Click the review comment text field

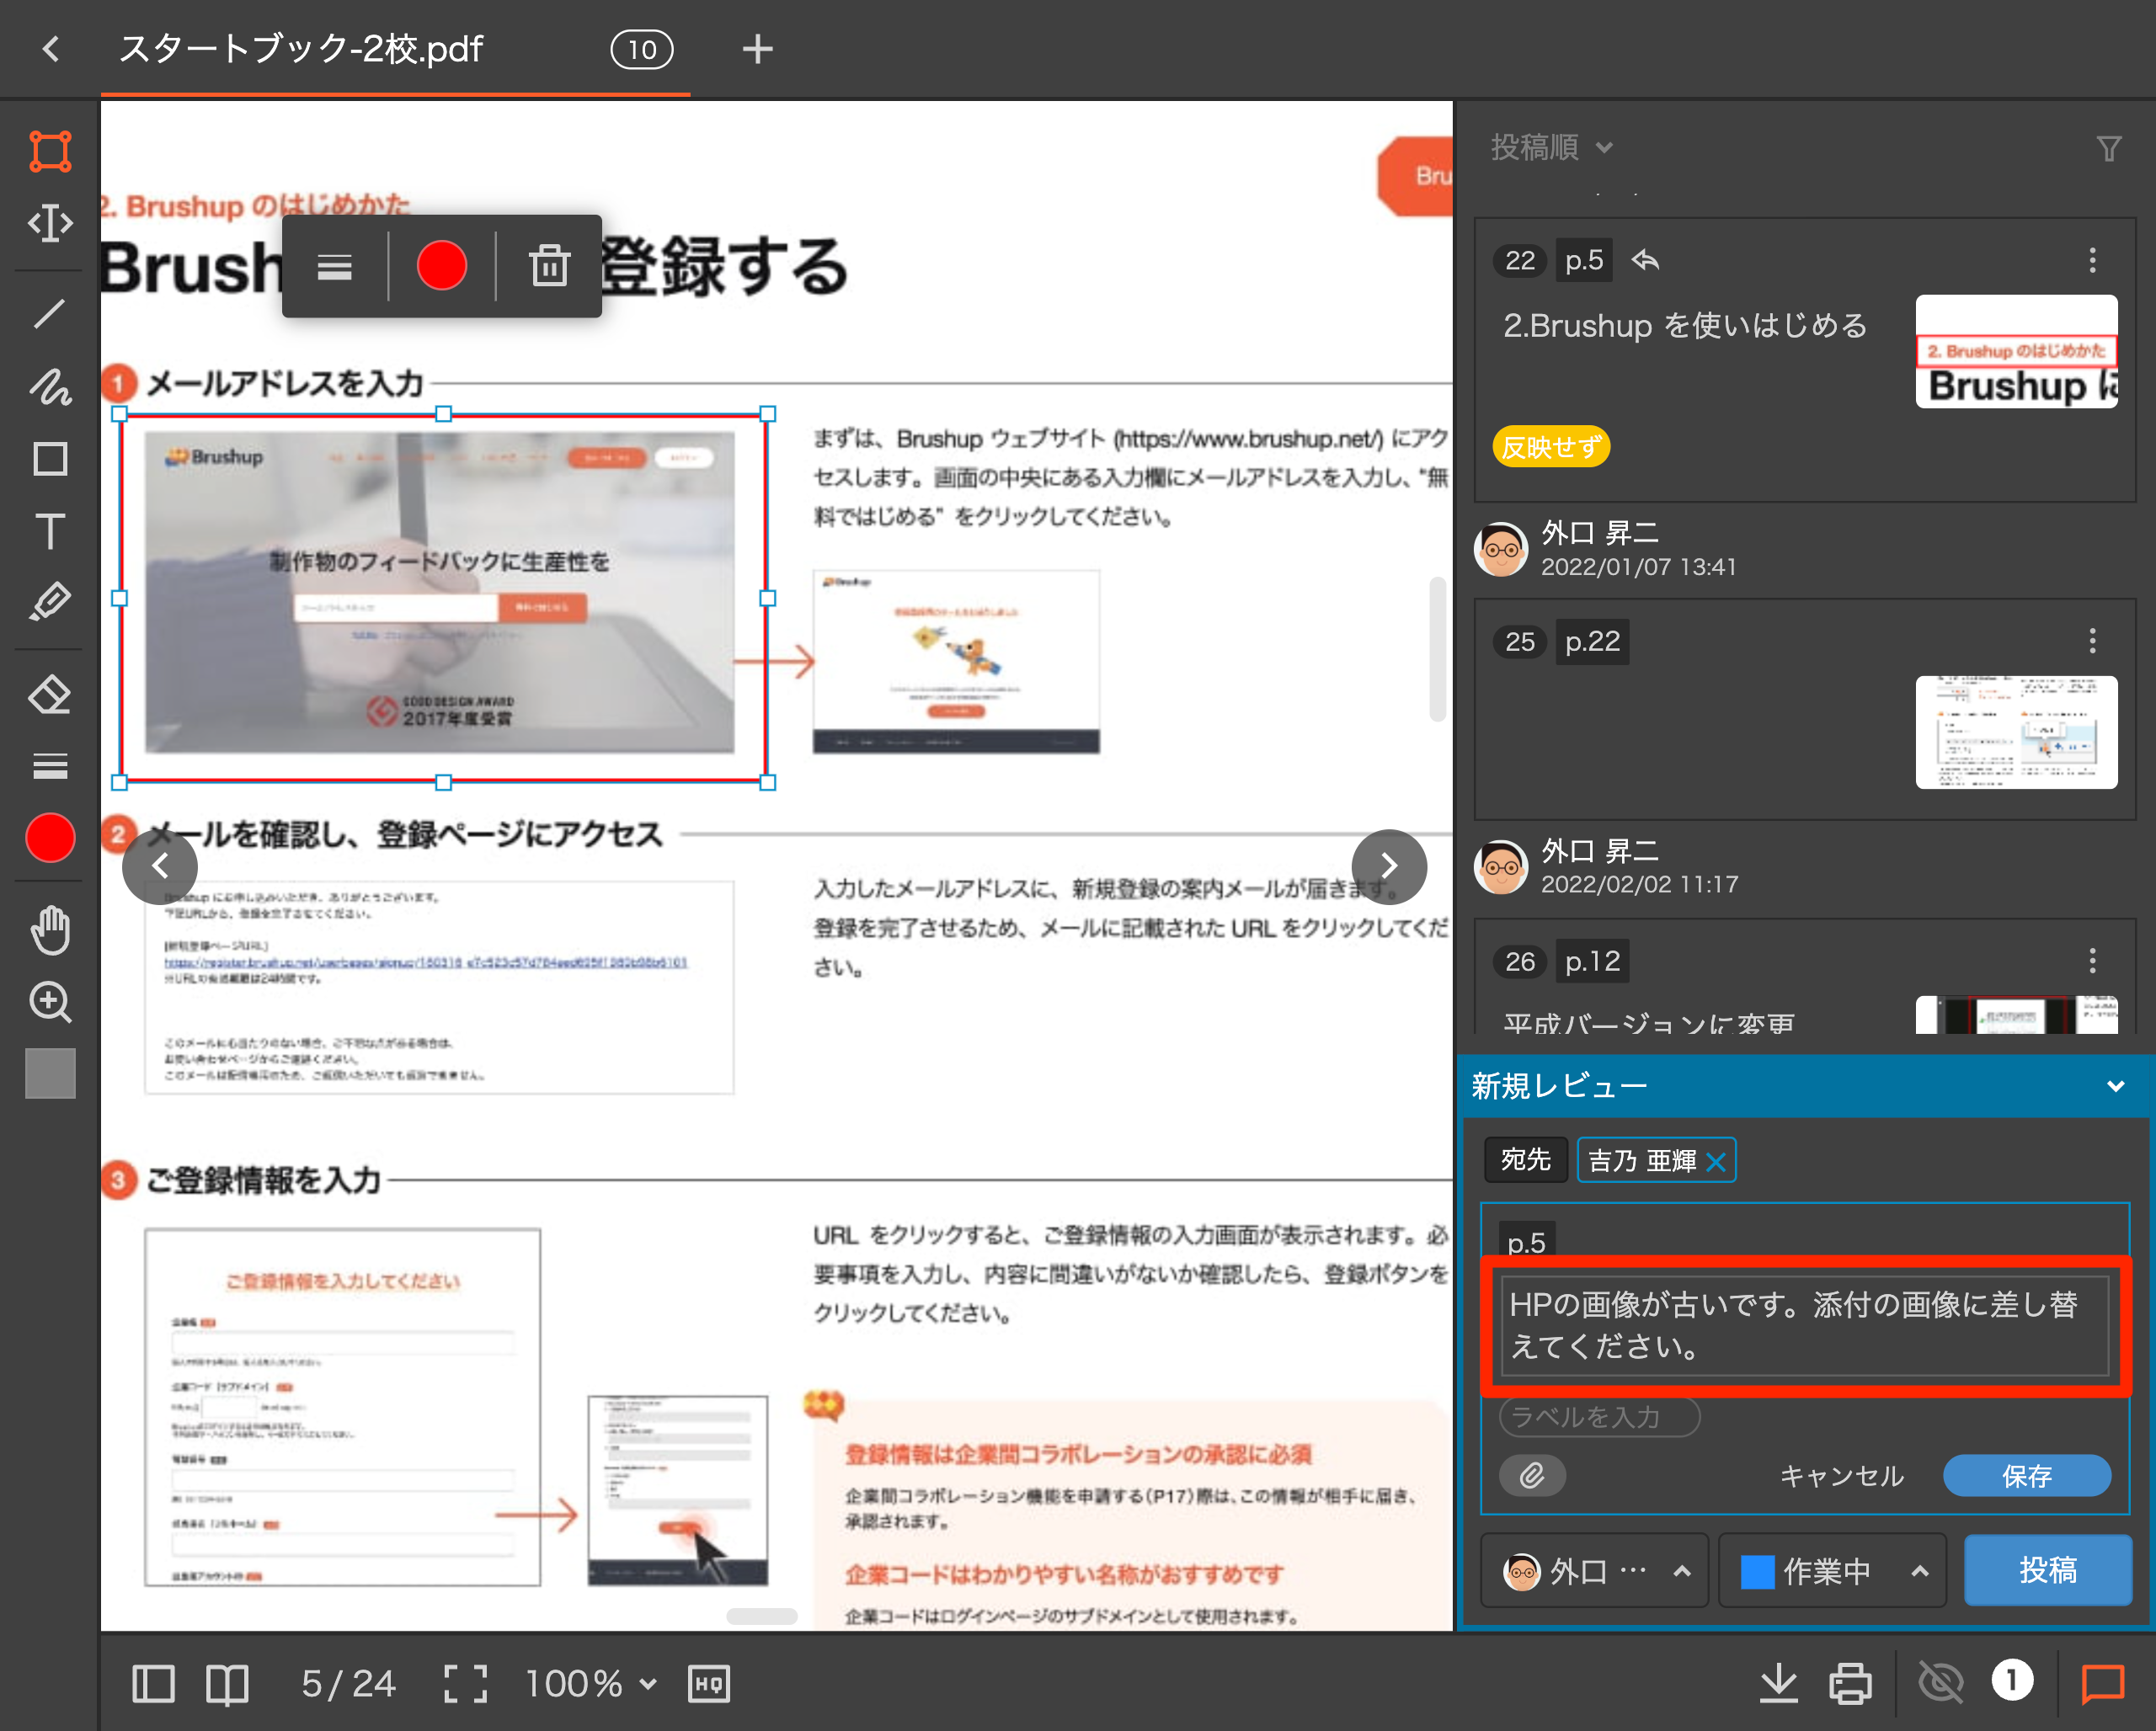coord(1805,1325)
